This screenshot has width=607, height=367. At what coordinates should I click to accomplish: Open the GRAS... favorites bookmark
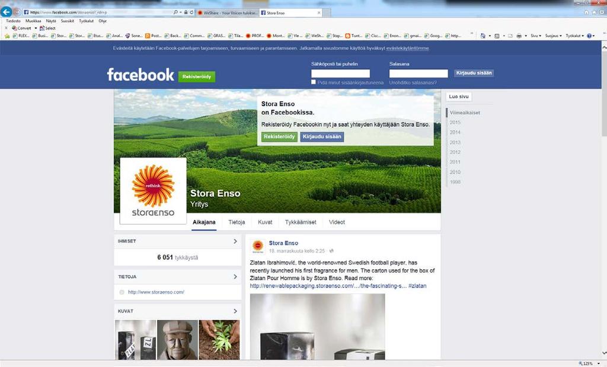216,36
